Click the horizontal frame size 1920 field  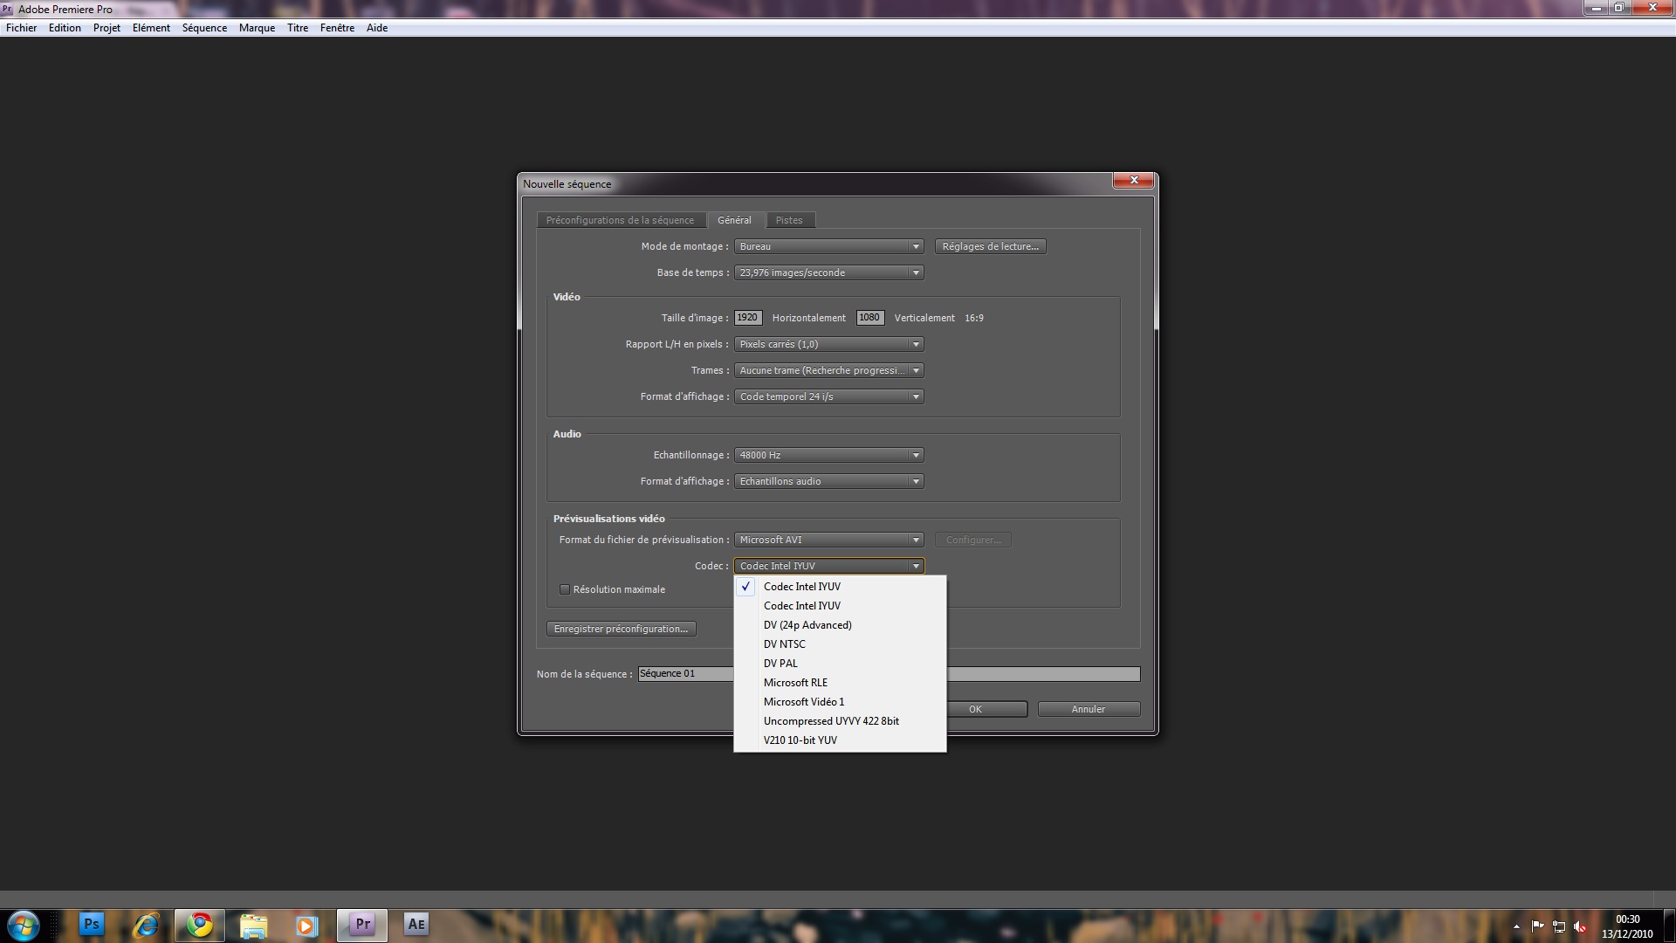tap(747, 318)
